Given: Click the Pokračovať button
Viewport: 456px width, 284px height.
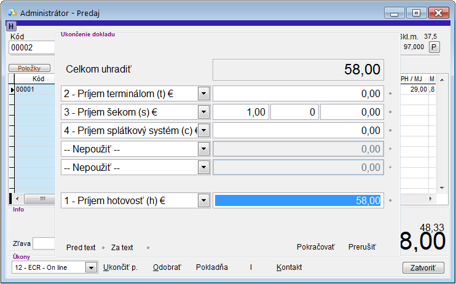Looking at the screenshot, I should (x=315, y=247).
